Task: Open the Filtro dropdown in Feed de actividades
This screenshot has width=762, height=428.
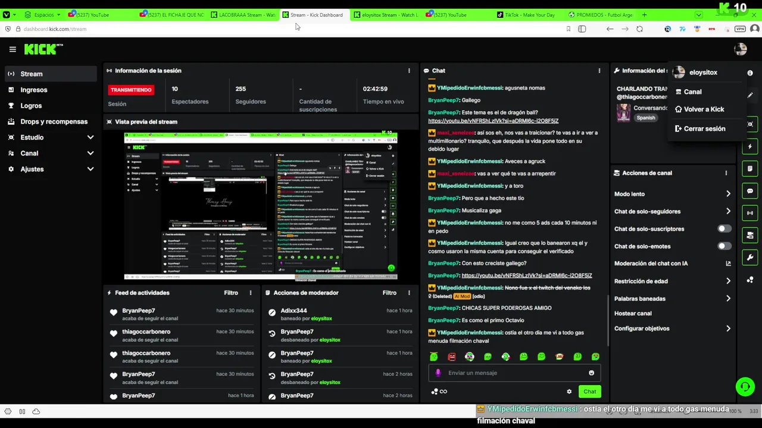Action: coord(231,293)
